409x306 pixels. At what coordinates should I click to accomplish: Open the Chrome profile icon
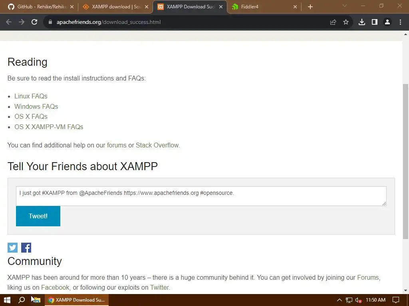387,22
